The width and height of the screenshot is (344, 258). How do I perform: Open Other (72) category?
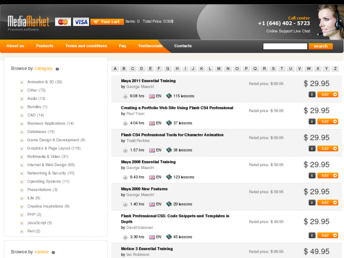pos(36,90)
